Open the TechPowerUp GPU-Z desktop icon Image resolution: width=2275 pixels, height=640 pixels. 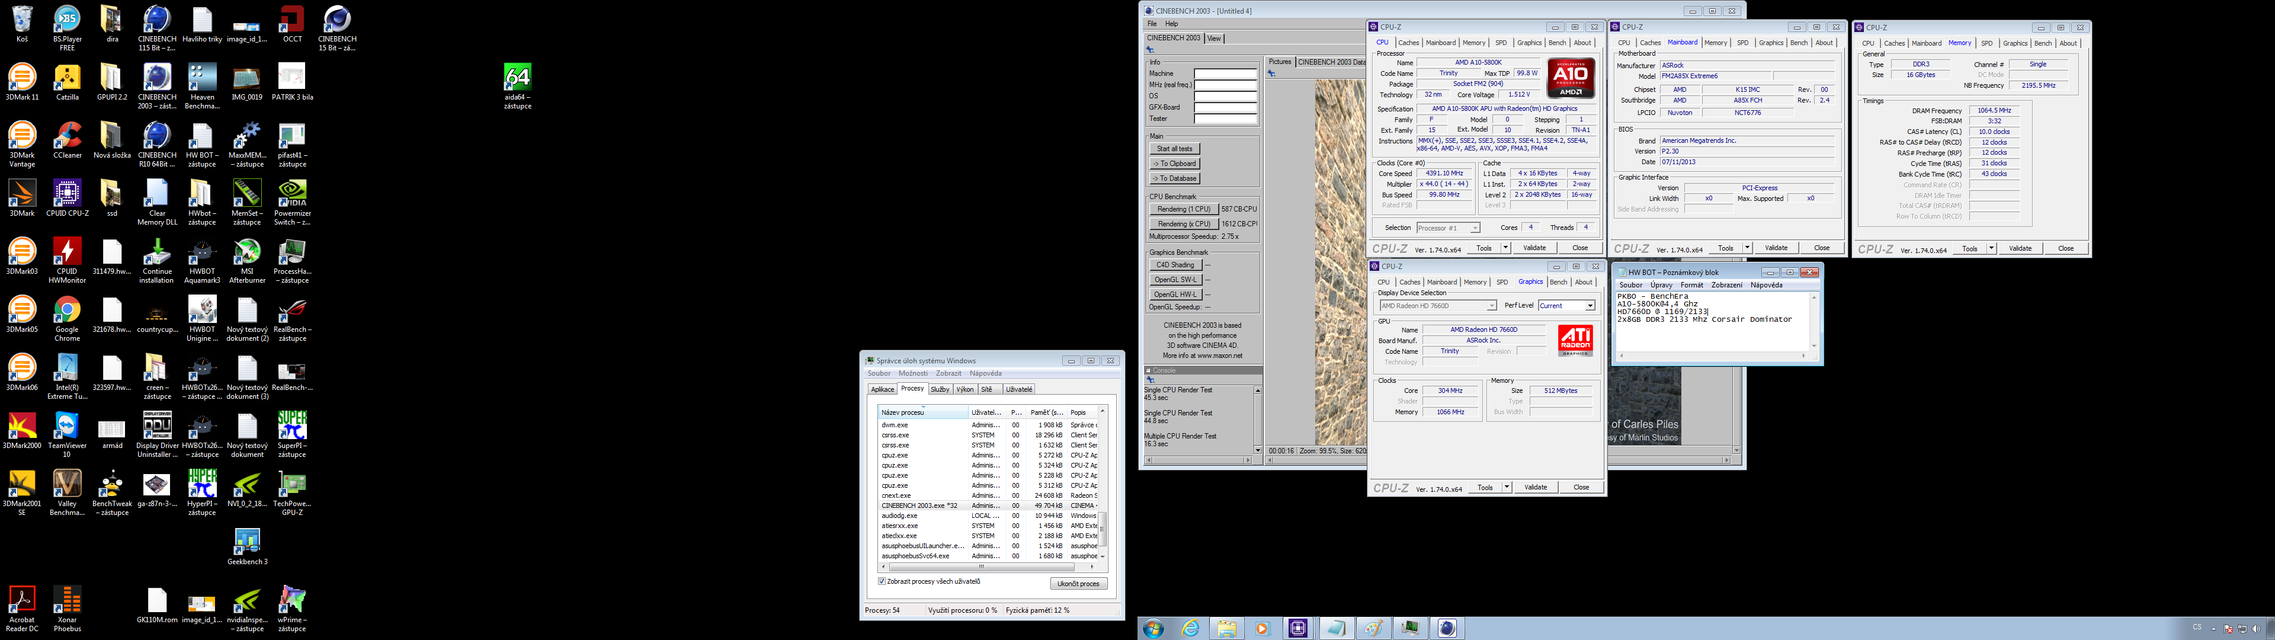coord(292,493)
